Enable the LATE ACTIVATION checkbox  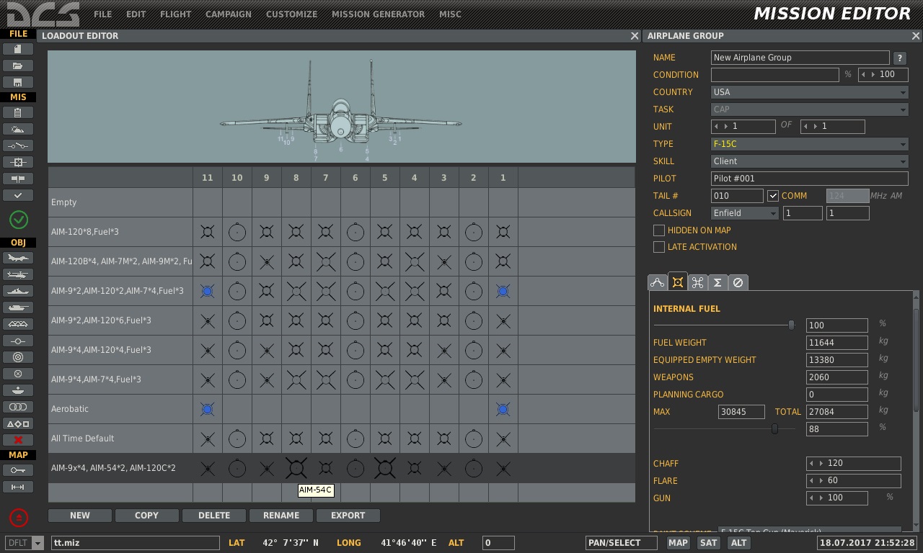point(658,247)
